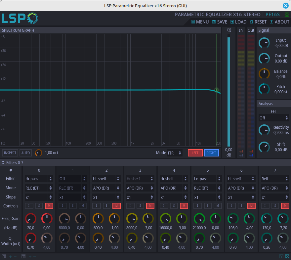Click the 600,0 frequency value of filter 2
Screen dimensions: 291x260
pos(98,228)
